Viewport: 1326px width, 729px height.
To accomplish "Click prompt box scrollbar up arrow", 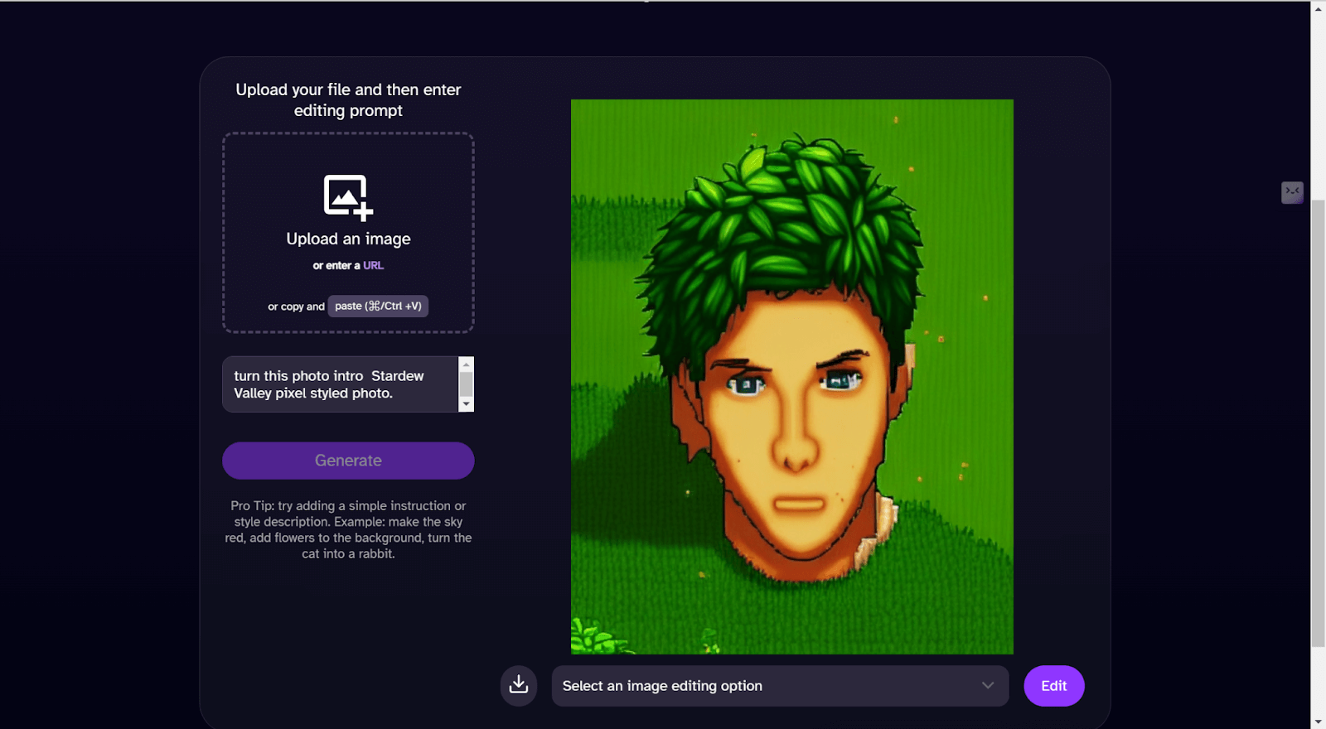I will (467, 364).
